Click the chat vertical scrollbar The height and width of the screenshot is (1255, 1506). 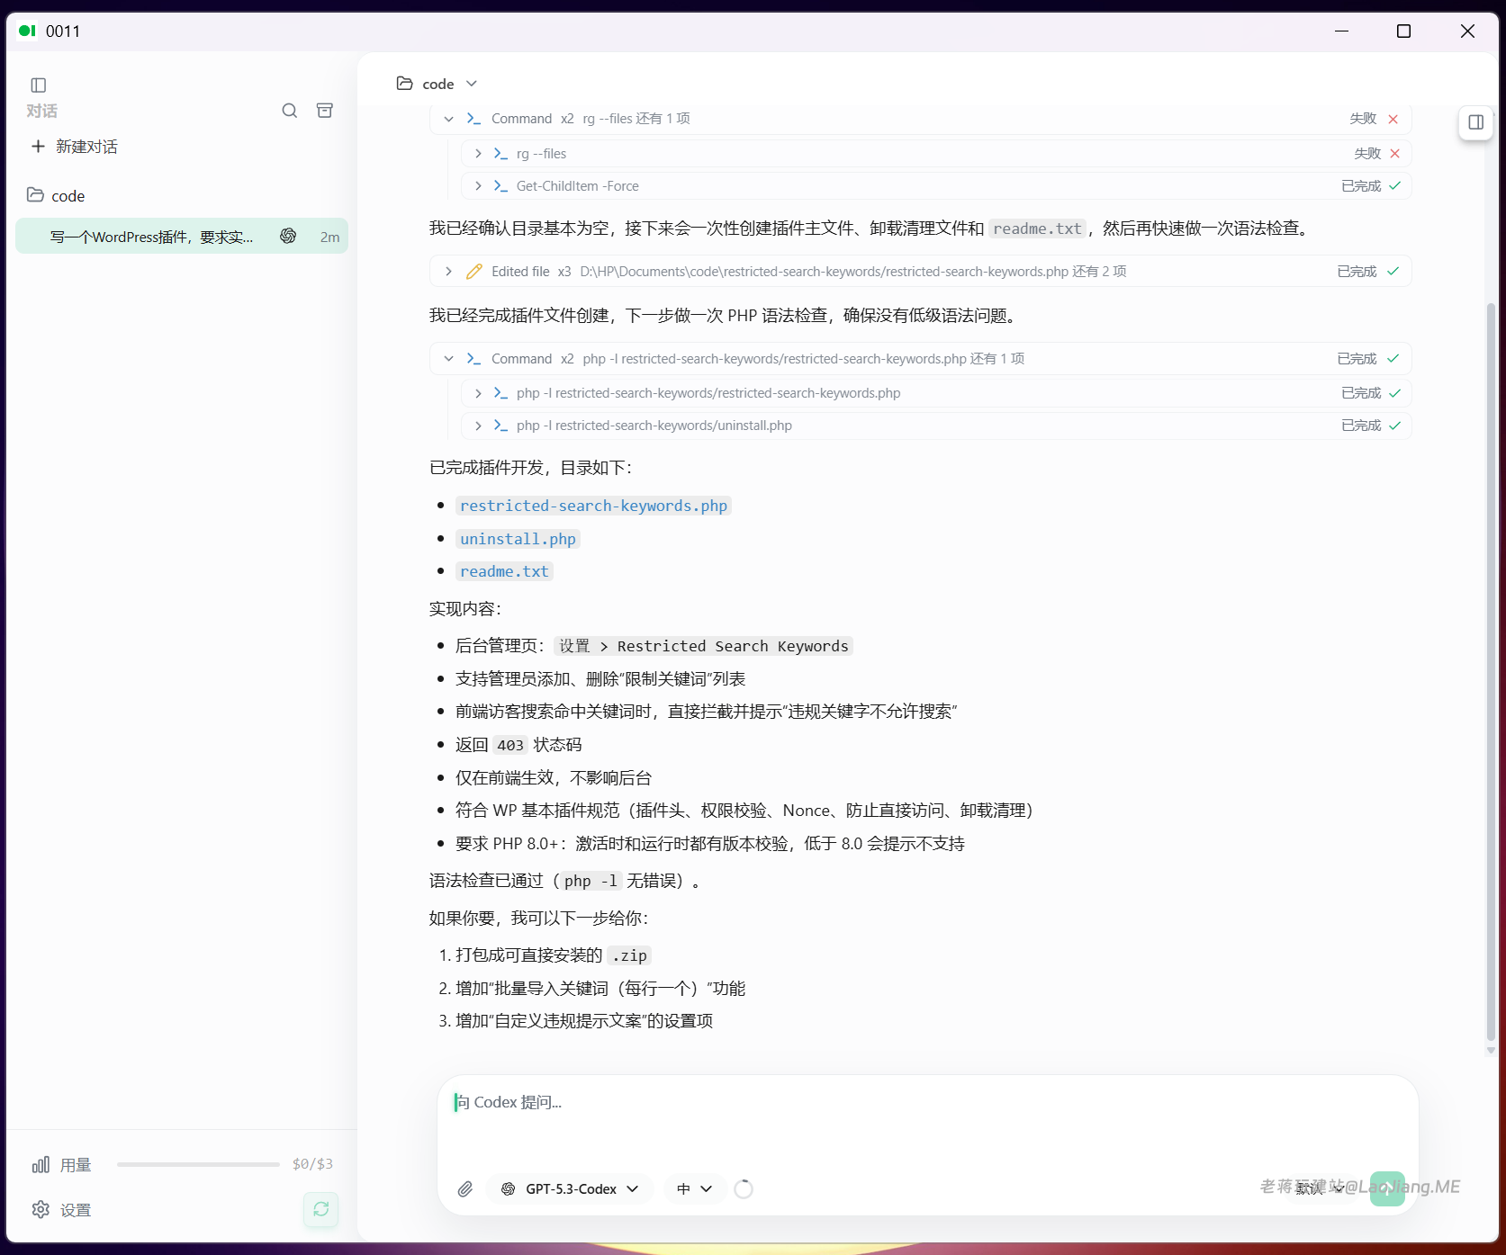[1491, 671]
